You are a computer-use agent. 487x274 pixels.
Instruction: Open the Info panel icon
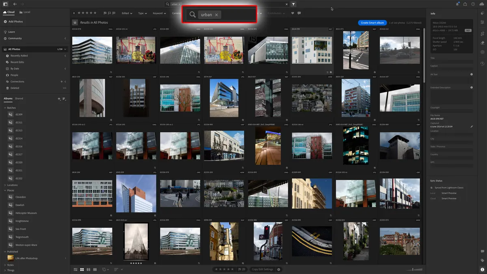482,13
